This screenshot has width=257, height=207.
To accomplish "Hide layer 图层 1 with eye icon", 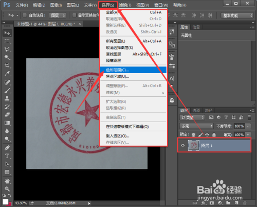I will [x=183, y=146].
